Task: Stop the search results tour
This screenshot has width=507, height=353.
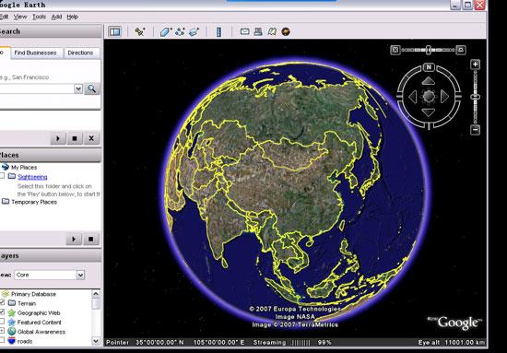Action: [75, 138]
